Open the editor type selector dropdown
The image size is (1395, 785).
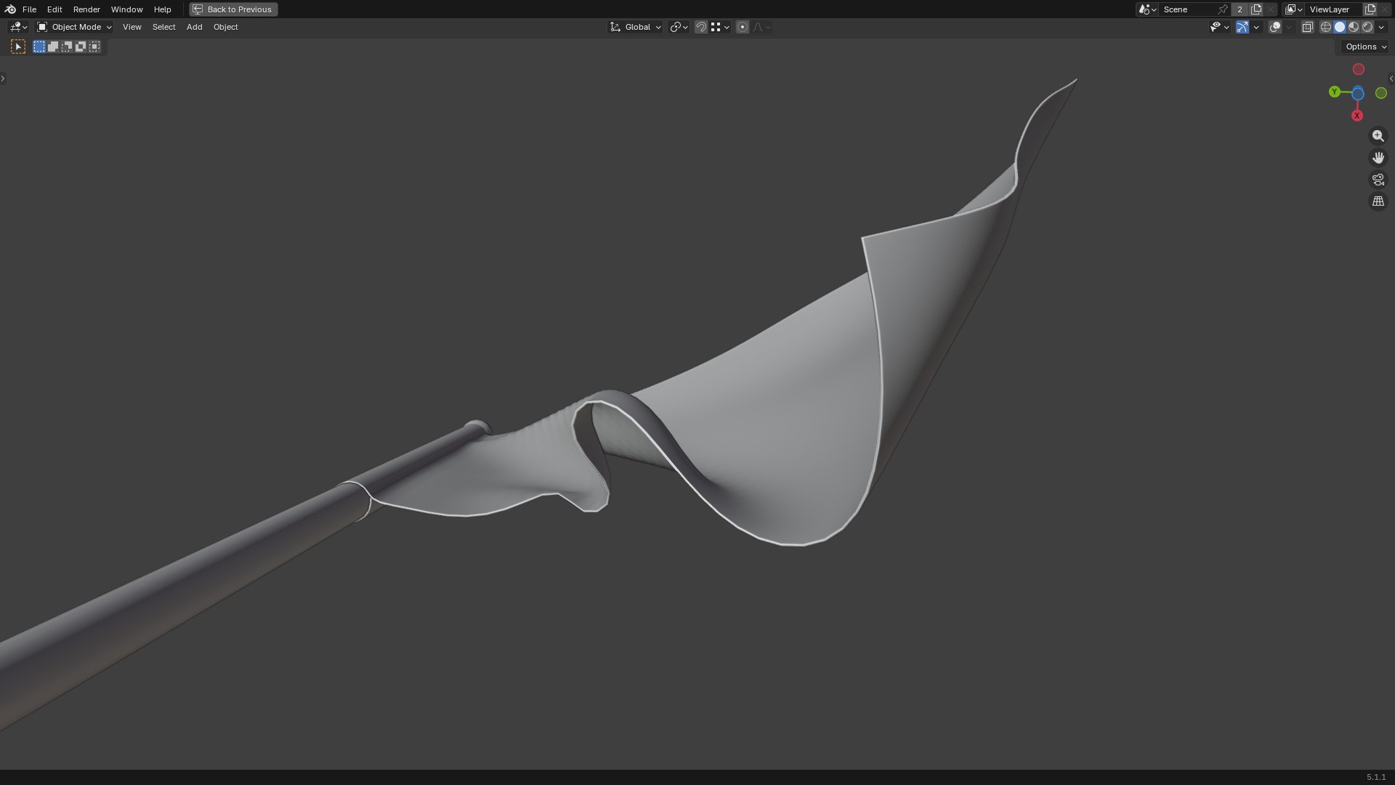click(18, 27)
